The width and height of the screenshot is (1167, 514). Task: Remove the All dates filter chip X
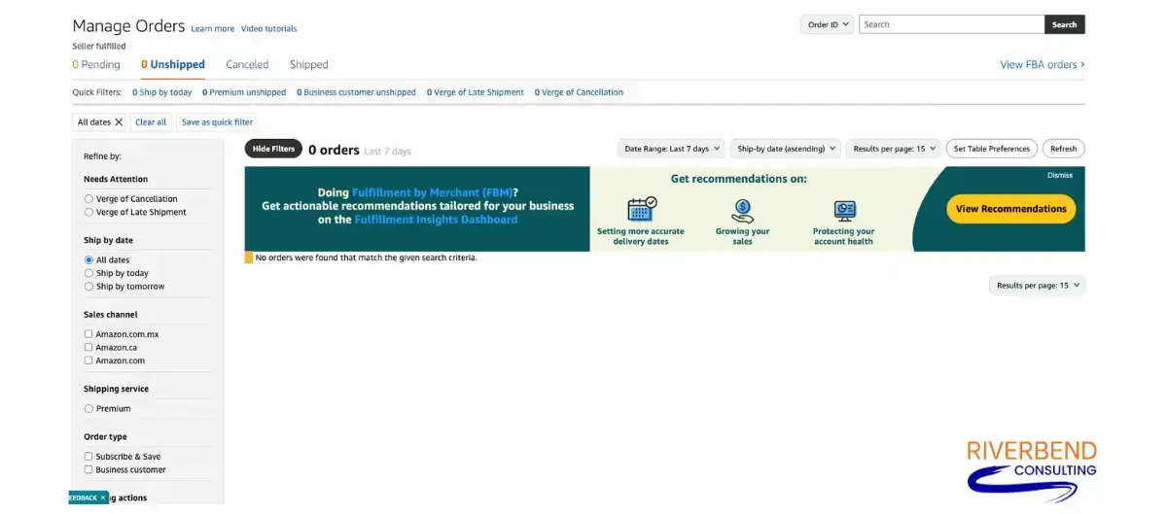coord(119,122)
